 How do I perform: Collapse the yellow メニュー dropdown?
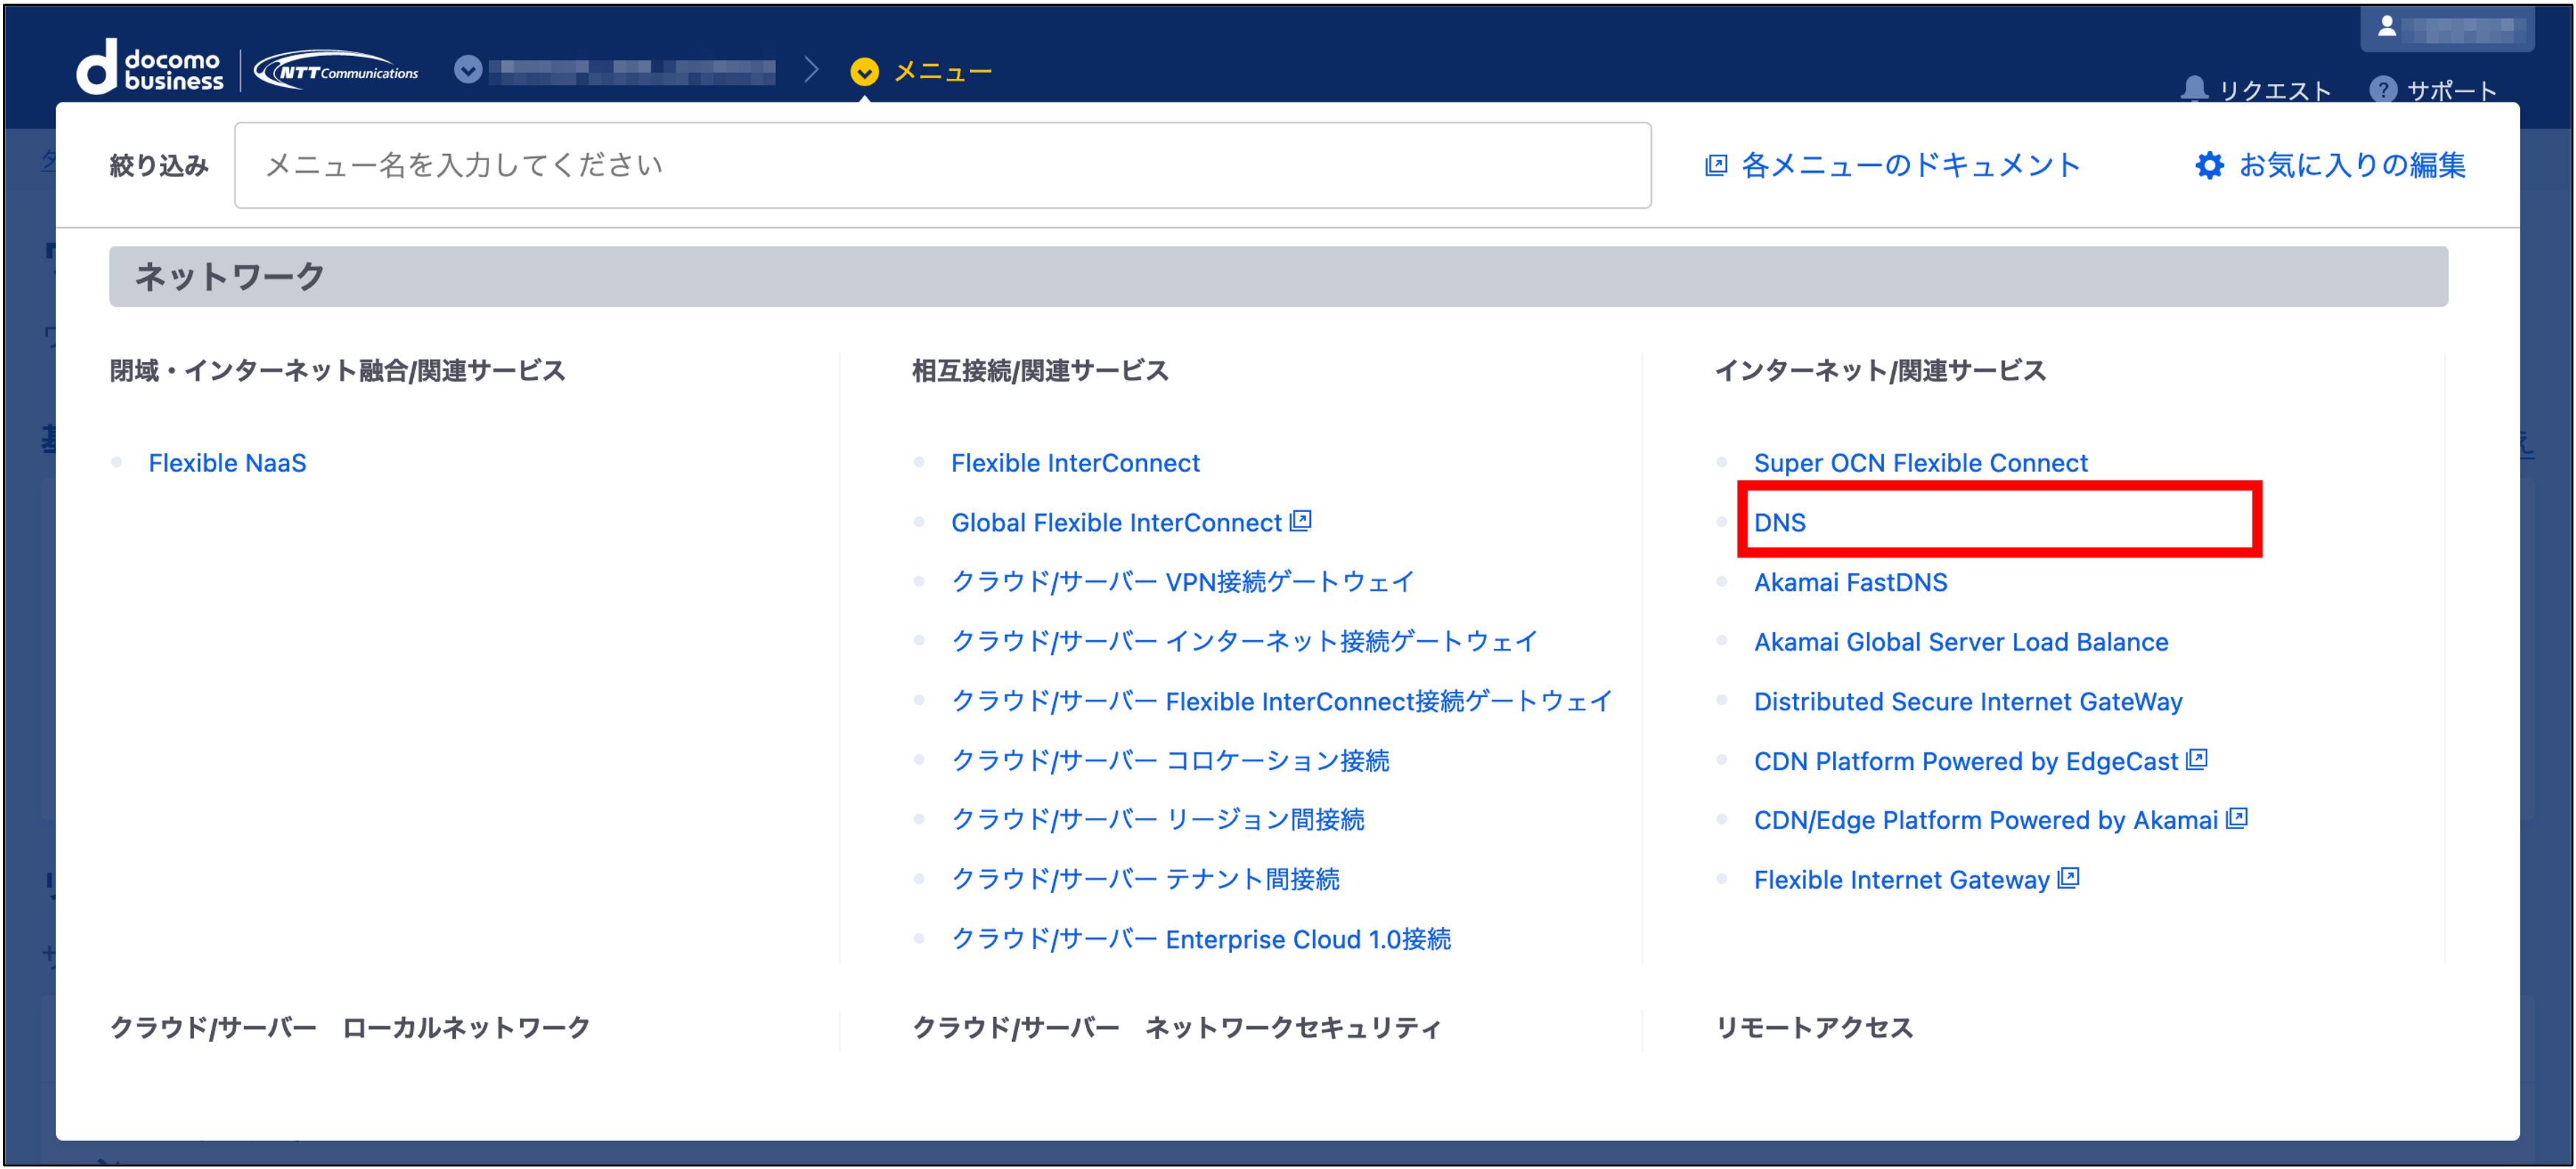[864, 72]
